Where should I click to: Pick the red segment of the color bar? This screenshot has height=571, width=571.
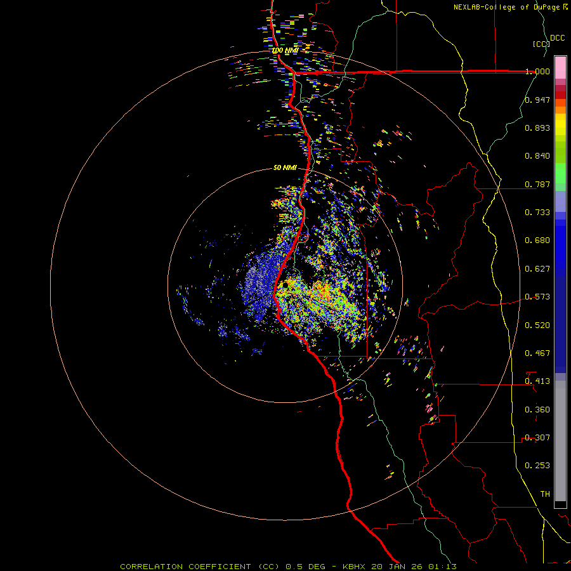[560, 95]
